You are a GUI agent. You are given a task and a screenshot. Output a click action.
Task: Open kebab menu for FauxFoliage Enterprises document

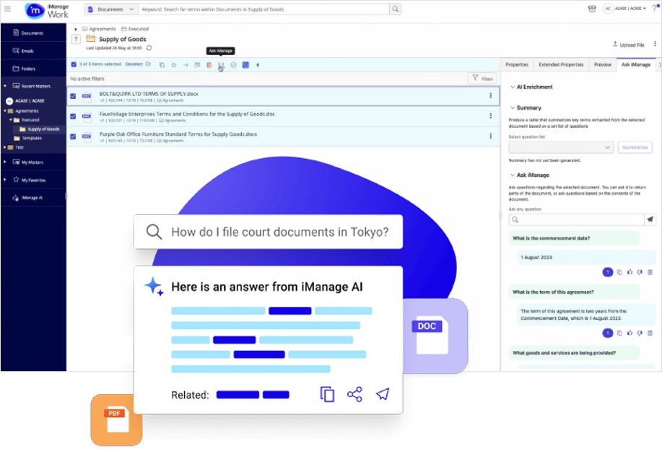pyautogui.click(x=491, y=115)
